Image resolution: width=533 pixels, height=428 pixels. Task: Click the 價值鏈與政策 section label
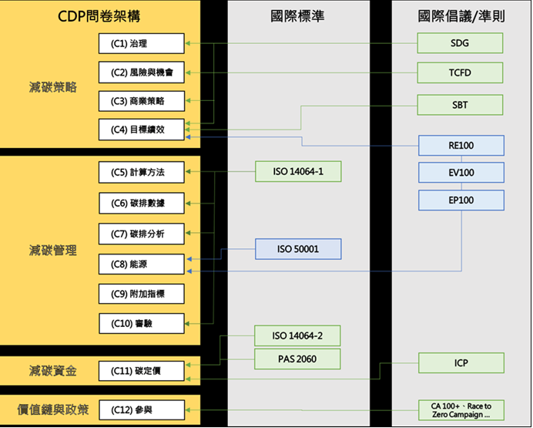click(x=52, y=409)
